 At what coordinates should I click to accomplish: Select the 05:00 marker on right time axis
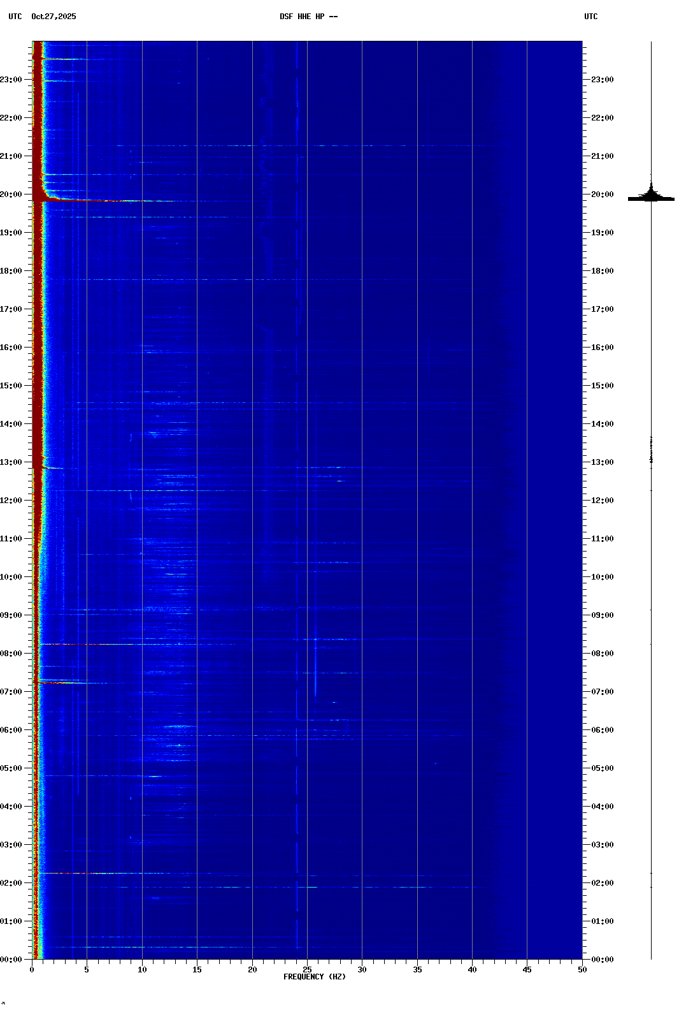602,768
